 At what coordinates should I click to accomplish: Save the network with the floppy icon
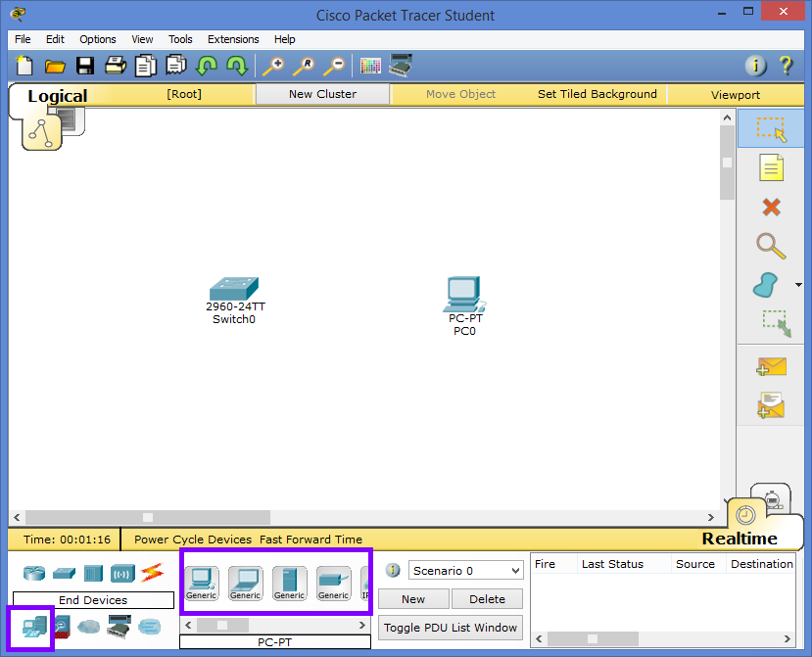(85, 66)
